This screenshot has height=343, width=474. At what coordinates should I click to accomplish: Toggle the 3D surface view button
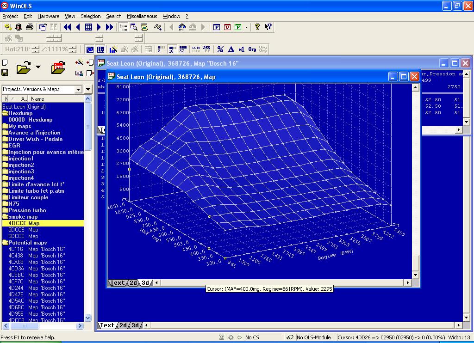pyautogui.click(x=90, y=49)
